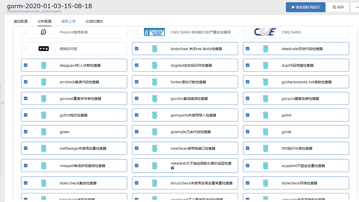Screen dimensions: 359x202
Task: Tick the CWE/SANS checkbox
Action: tap(247, 32)
